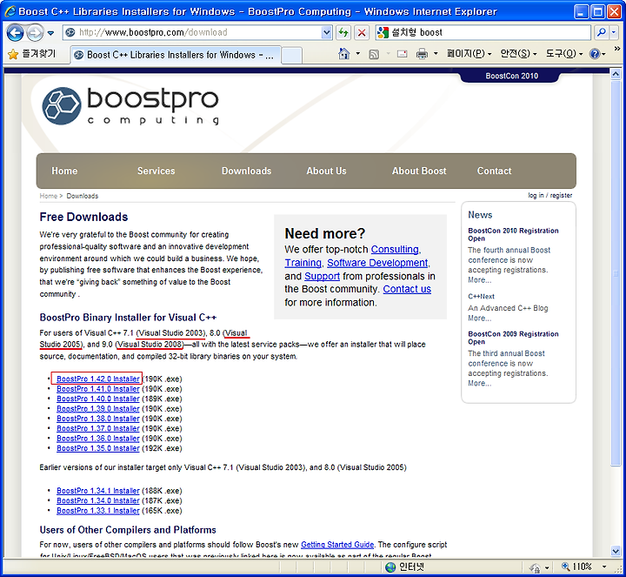This screenshot has width=626, height=577.
Task: Click the magnifier Search button
Action: (x=602, y=32)
